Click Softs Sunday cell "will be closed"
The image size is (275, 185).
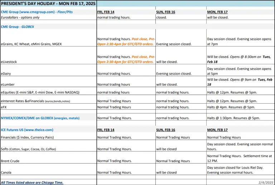point(166,149)
